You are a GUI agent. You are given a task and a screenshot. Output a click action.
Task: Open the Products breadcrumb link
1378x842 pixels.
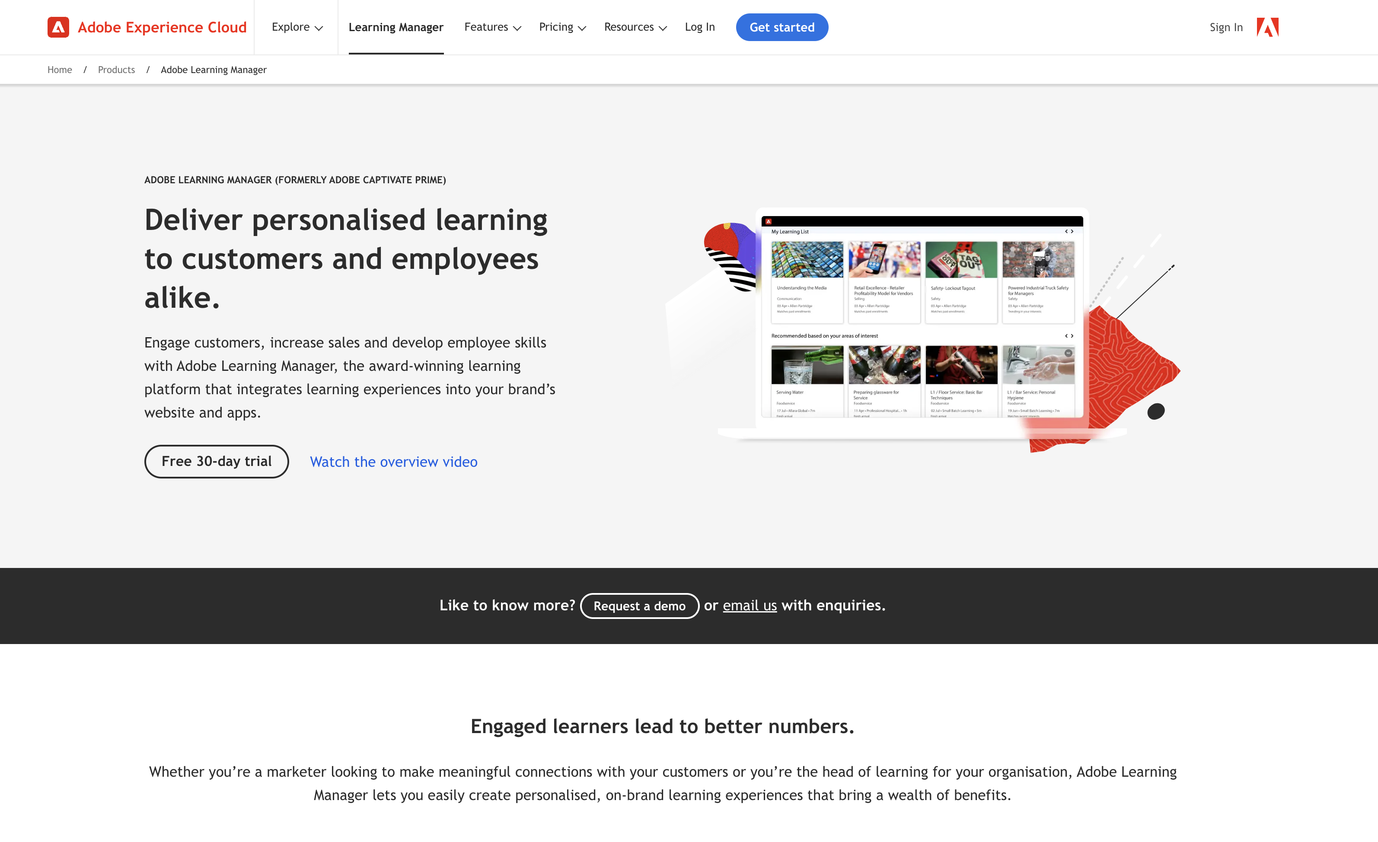(x=116, y=69)
